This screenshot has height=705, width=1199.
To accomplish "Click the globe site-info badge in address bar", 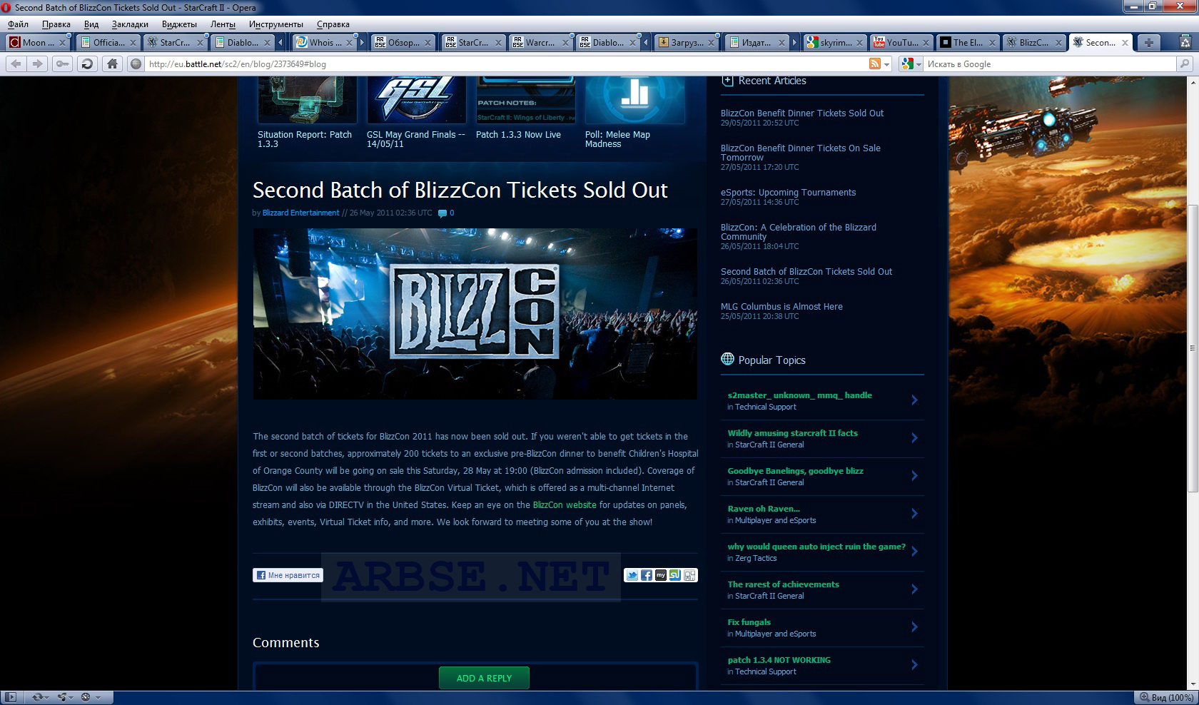I will tap(136, 64).
